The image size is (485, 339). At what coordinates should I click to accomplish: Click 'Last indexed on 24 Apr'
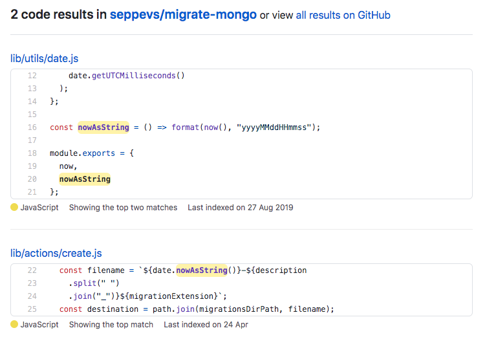(206, 325)
